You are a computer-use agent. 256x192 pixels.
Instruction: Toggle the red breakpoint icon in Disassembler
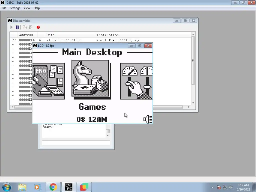38,27
